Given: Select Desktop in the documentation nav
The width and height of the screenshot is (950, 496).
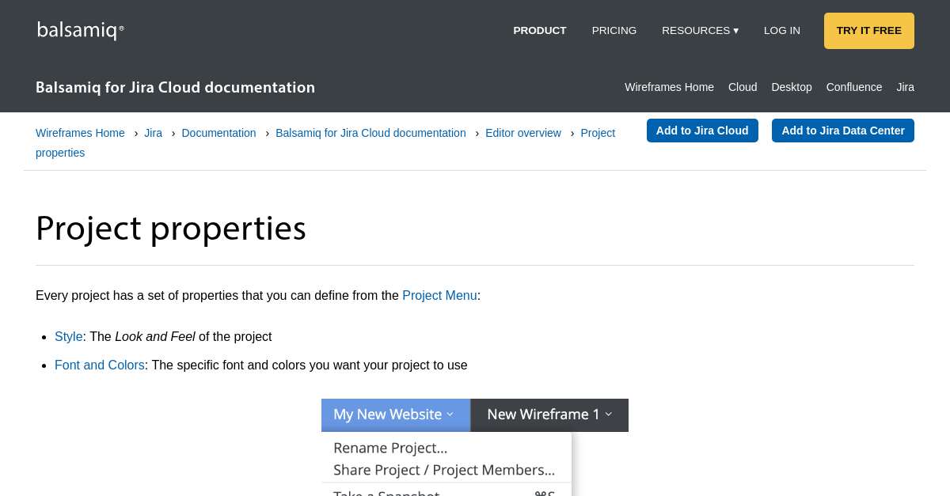Looking at the screenshot, I should click(791, 87).
